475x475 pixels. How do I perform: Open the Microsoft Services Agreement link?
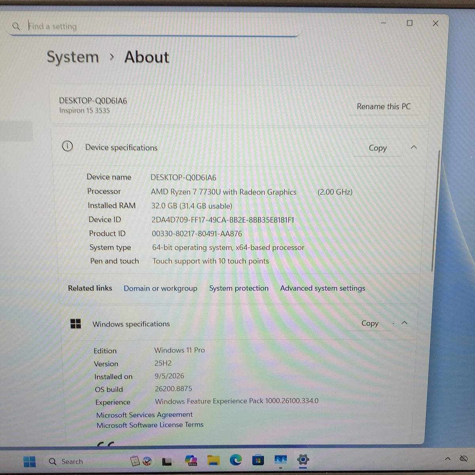(x=144, y=415)
